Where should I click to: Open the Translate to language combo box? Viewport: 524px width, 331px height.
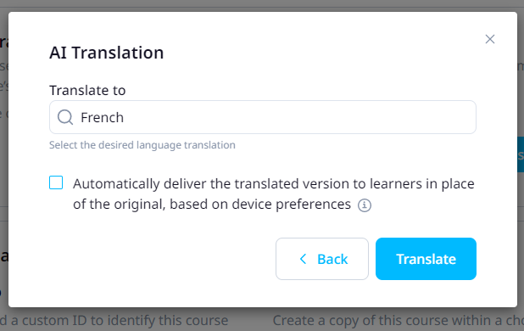(263, 117)
